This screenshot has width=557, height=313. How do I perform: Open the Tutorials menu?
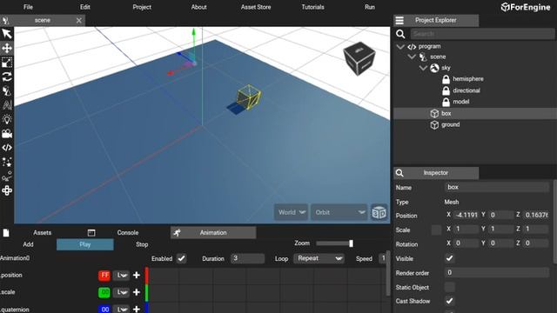pyautogui.click(x=312, y=7)
